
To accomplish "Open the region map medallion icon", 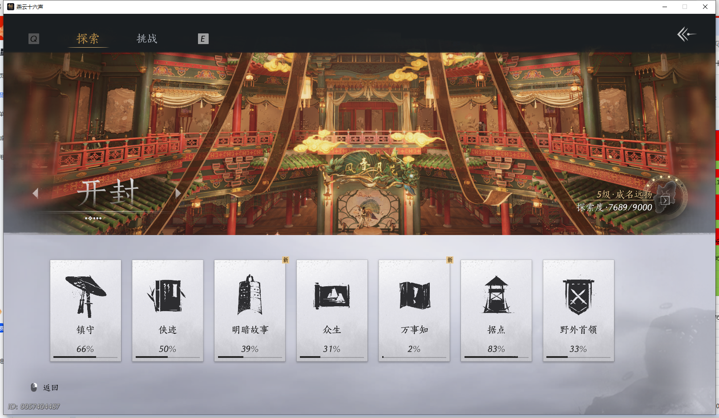I will (666, 196).
